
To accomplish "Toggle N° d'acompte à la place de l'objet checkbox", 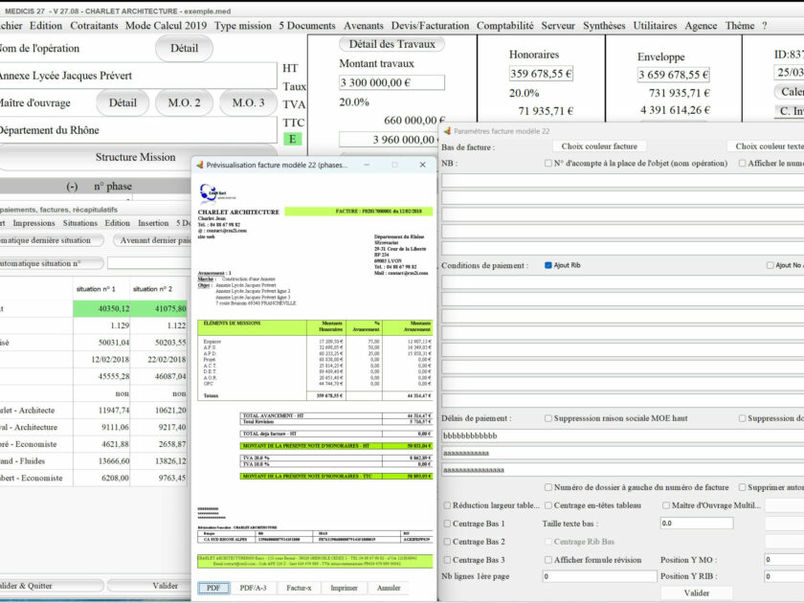I will pyautogui.click(x=548, y=163).
